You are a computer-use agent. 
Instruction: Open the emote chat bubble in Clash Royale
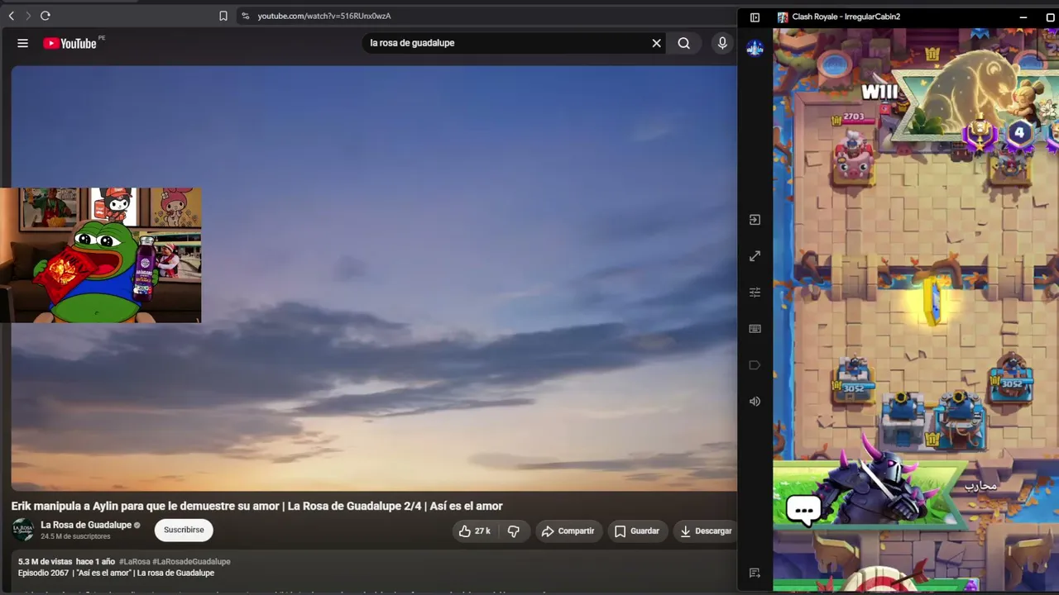[x=803, y=510]
